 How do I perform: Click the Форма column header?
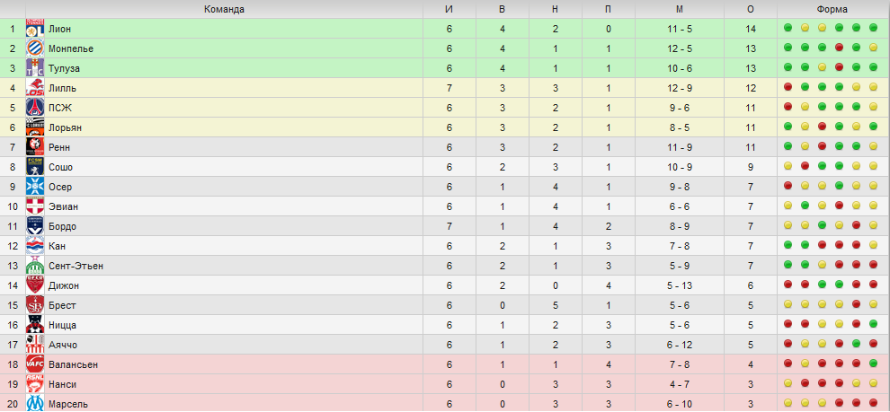tap(832, 9)
